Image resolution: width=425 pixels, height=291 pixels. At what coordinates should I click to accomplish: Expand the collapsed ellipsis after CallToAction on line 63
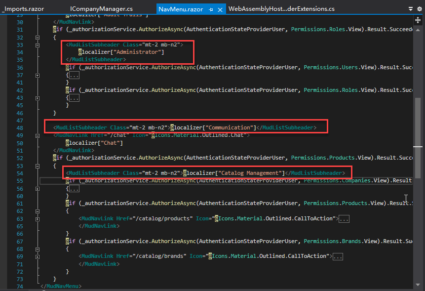coord(344,218)
